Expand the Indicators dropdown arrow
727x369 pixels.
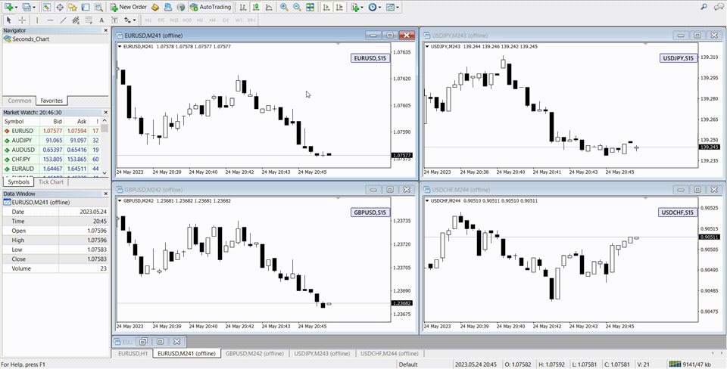tap(362, 8)
